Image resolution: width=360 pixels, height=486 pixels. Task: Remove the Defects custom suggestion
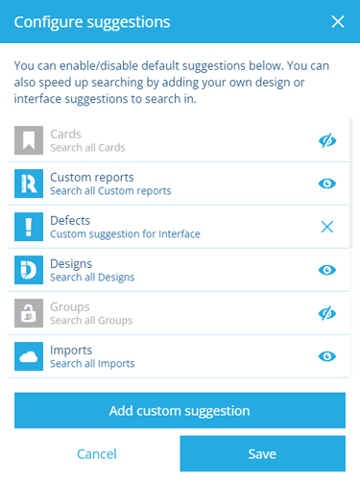[x=327, y=227]
